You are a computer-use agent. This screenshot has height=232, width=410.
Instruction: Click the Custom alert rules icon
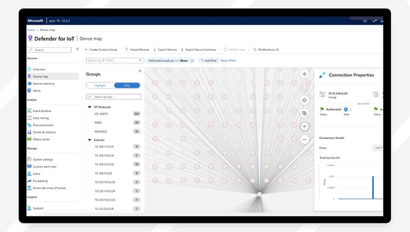(x=30, y=166)
